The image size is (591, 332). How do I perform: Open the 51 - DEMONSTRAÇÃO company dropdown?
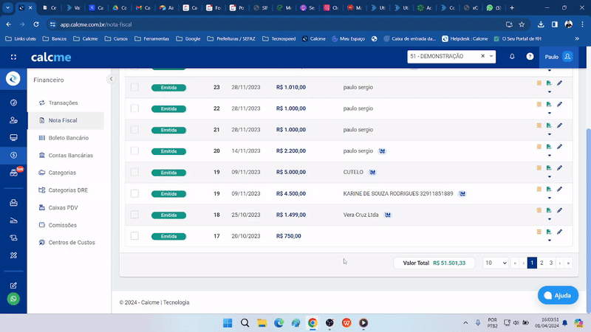point(492,56)
